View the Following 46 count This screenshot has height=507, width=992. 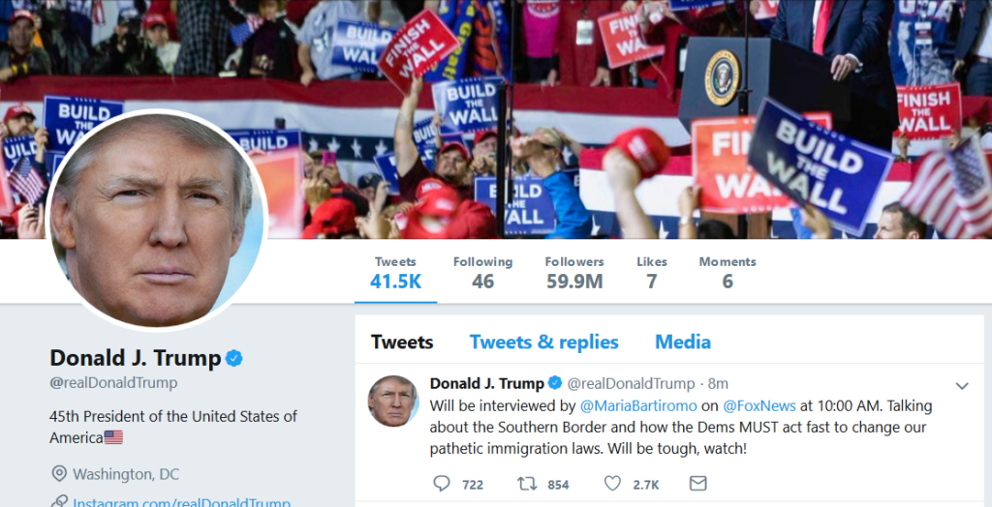[x=482, y=273]
